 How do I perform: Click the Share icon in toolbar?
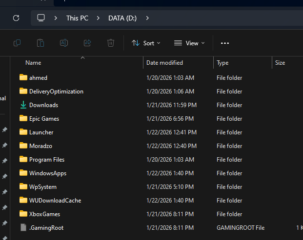pos(87,43)
